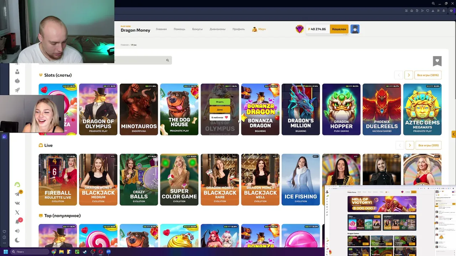
Task: Open Fireball Roulette Live game card
Action: 58,180
